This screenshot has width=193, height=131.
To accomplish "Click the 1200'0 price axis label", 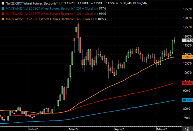I will click(187, 36).
